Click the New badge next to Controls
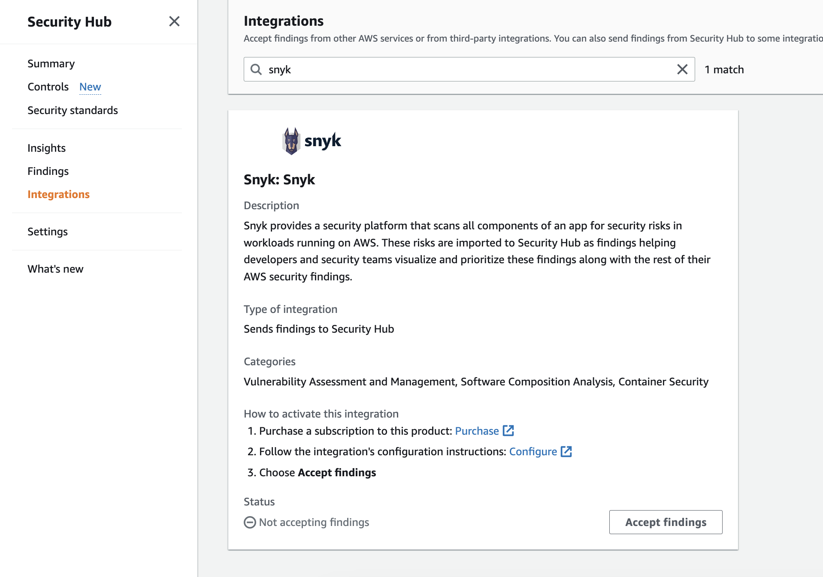This screenshot has width=823, height=577. (x=90, y=87)
